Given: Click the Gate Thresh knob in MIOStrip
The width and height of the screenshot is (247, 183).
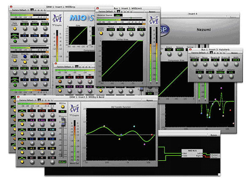Looking at the screenshot, I should [x=25, y=29].
